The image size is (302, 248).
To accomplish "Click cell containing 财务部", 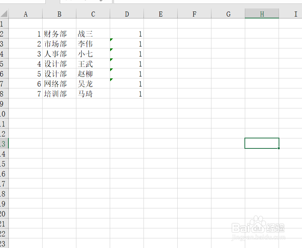I will (59, 33).
